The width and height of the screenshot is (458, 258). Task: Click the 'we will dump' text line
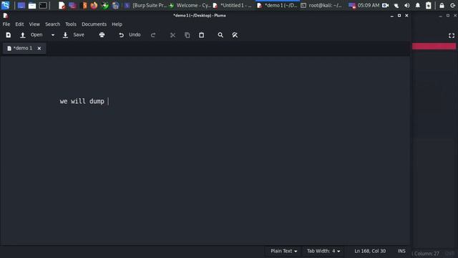click(82, 101)
